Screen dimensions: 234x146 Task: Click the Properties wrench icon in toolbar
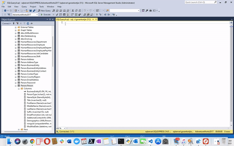[x=147, y=11]
